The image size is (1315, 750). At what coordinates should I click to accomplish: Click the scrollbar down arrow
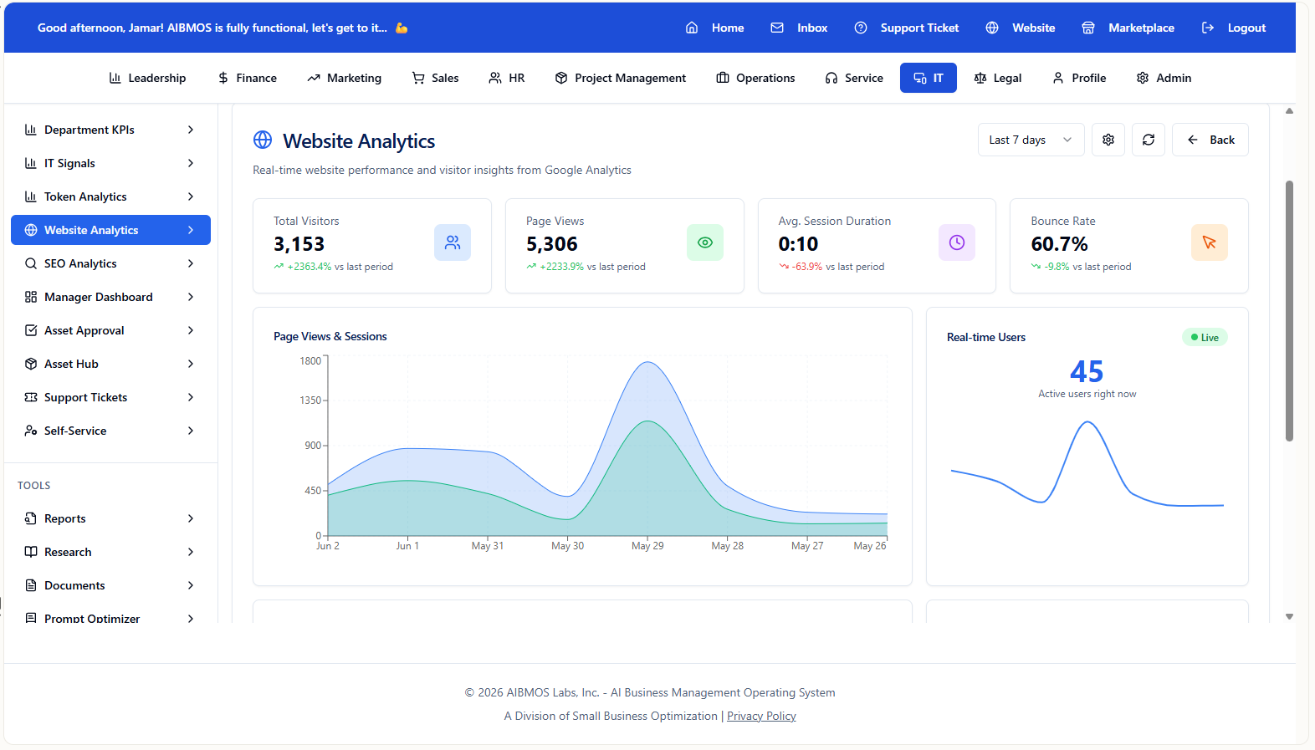tap(1289, 616)
